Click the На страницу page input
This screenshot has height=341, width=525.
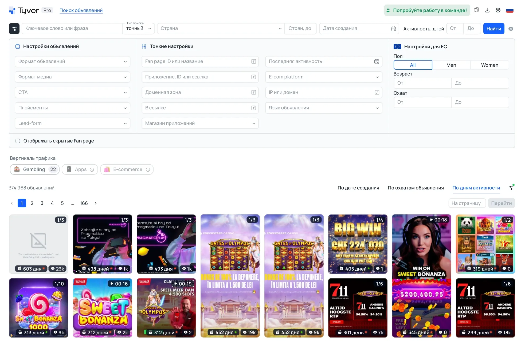pyautogui.click(x=467, y=203)
